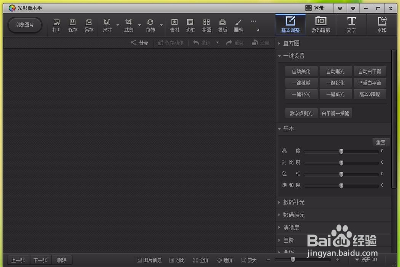This screenshot has width=400, height=267.
Task: Apply 自动美化 auto beautify
Action: [301, 72]
